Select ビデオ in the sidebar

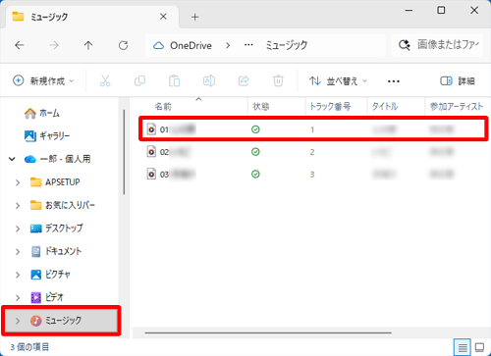pos(47,297)
